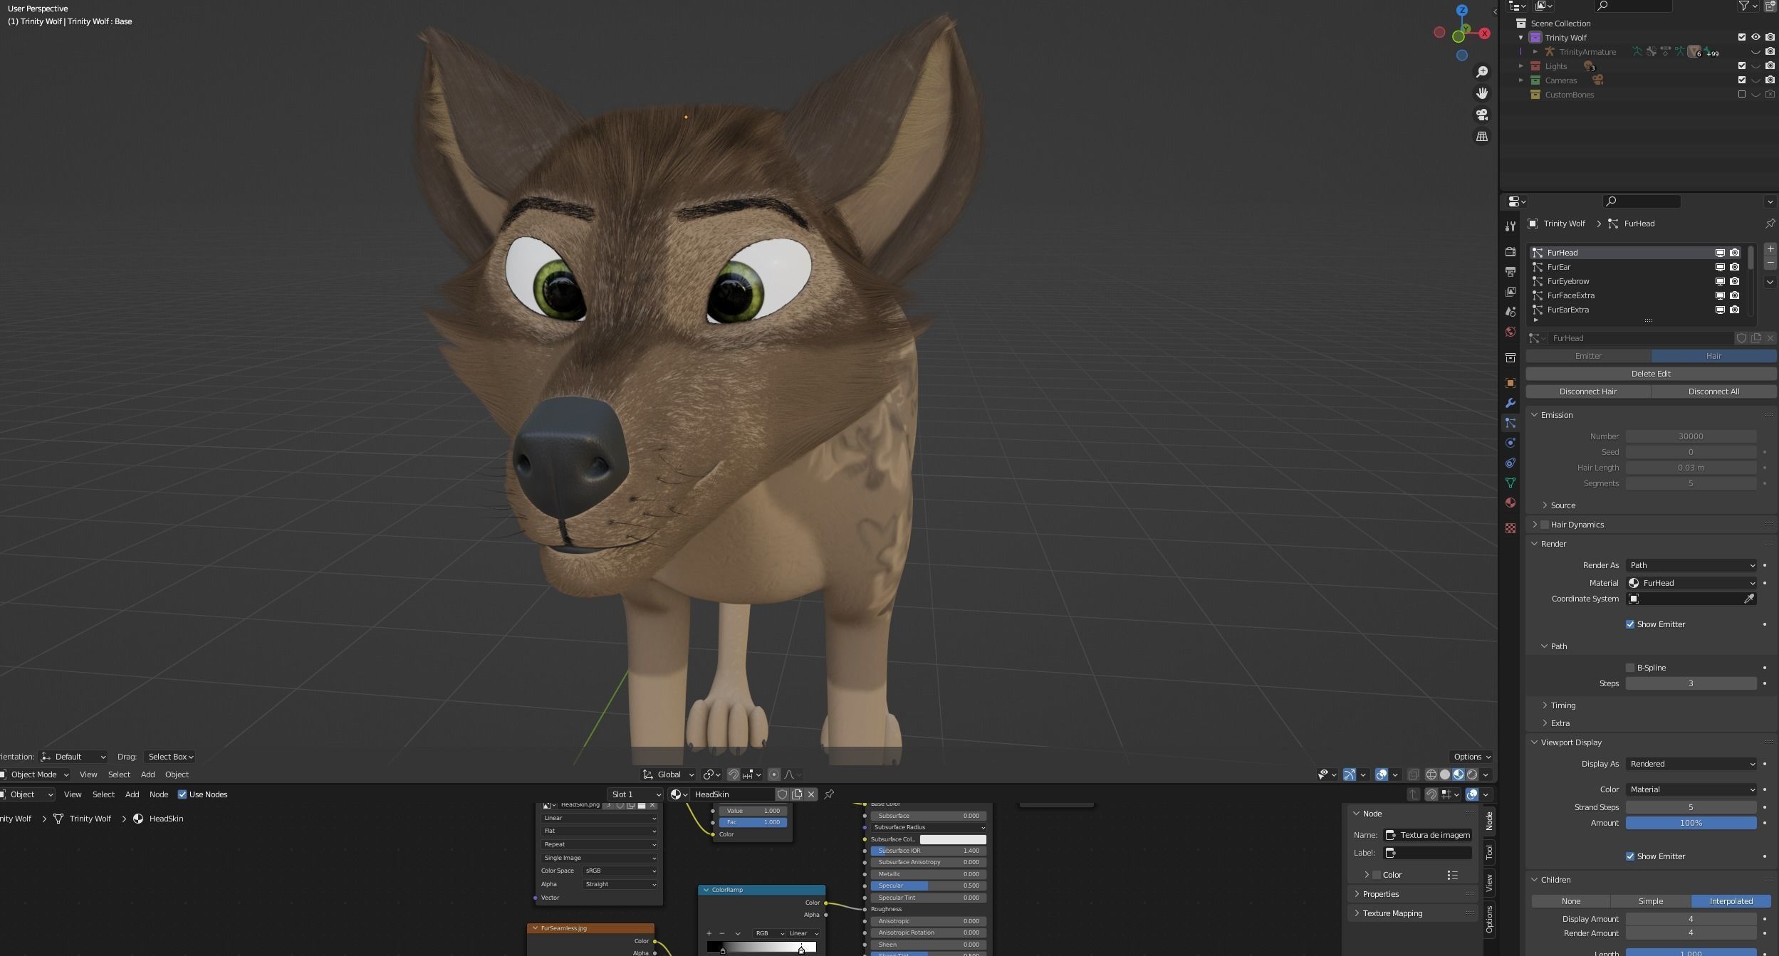Pin the node editor material with pin icon

coord(829,794)
